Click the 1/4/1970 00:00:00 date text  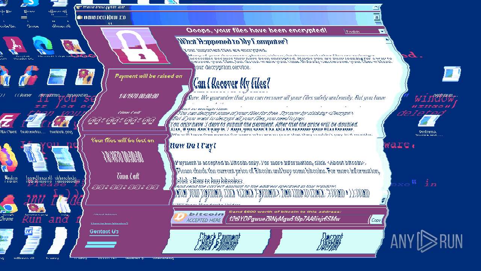pyautogui.click(x=139, y=96)
